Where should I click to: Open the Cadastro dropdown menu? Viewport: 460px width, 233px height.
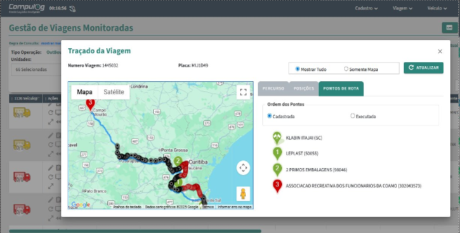(x=367, y=8)
